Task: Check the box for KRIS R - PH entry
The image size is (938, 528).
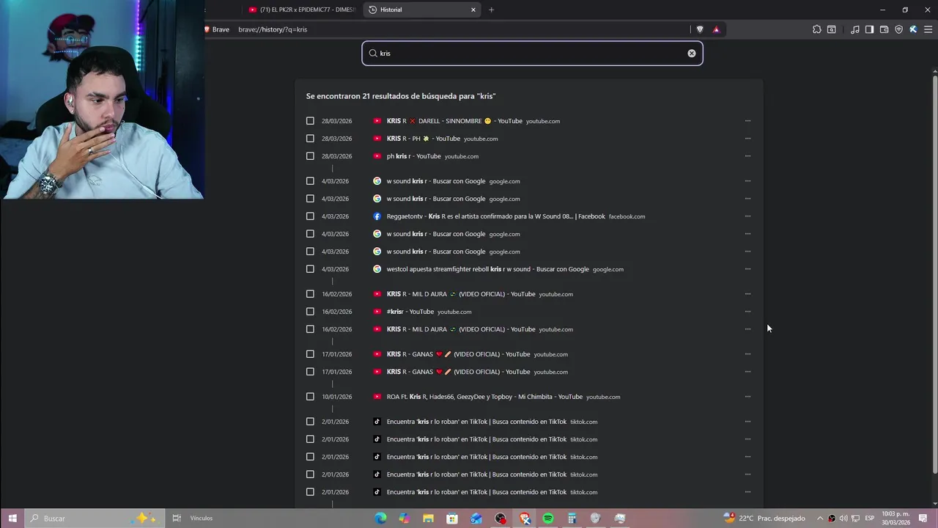Action: [310, 139]
